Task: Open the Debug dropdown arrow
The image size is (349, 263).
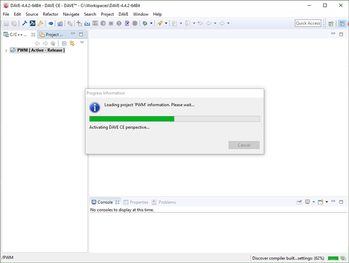Action: click(151, 23)
